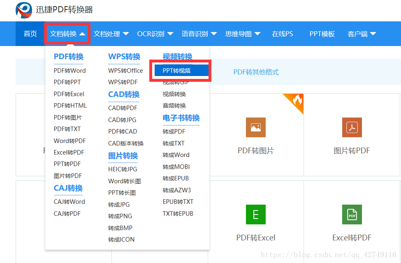
Task: Expand the OCR识别 dropdown
Action: click(155, 34)
